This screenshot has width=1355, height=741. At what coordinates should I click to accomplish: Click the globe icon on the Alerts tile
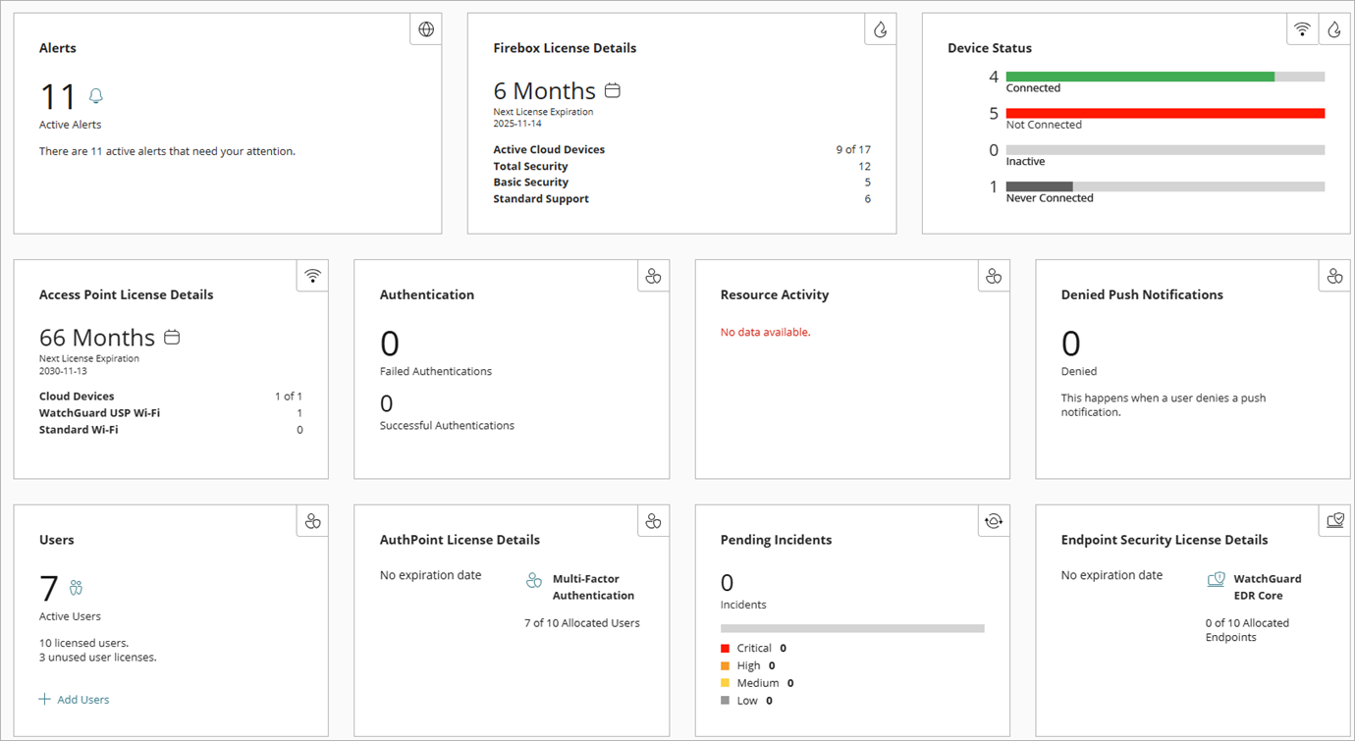click(x=425, y=28)
